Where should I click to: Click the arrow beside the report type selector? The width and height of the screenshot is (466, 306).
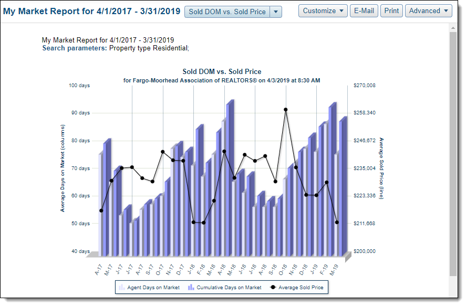pos(276,12)
